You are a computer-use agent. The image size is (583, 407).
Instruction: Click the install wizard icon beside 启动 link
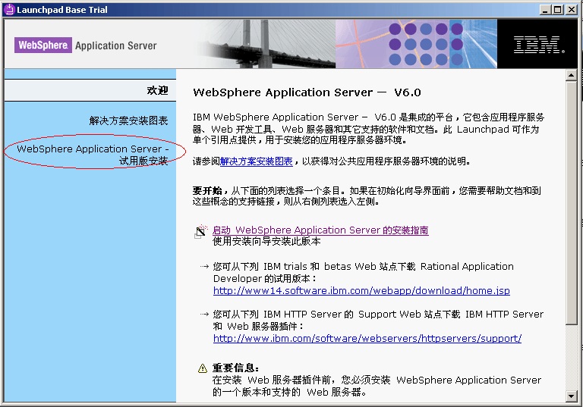[201, 231]
